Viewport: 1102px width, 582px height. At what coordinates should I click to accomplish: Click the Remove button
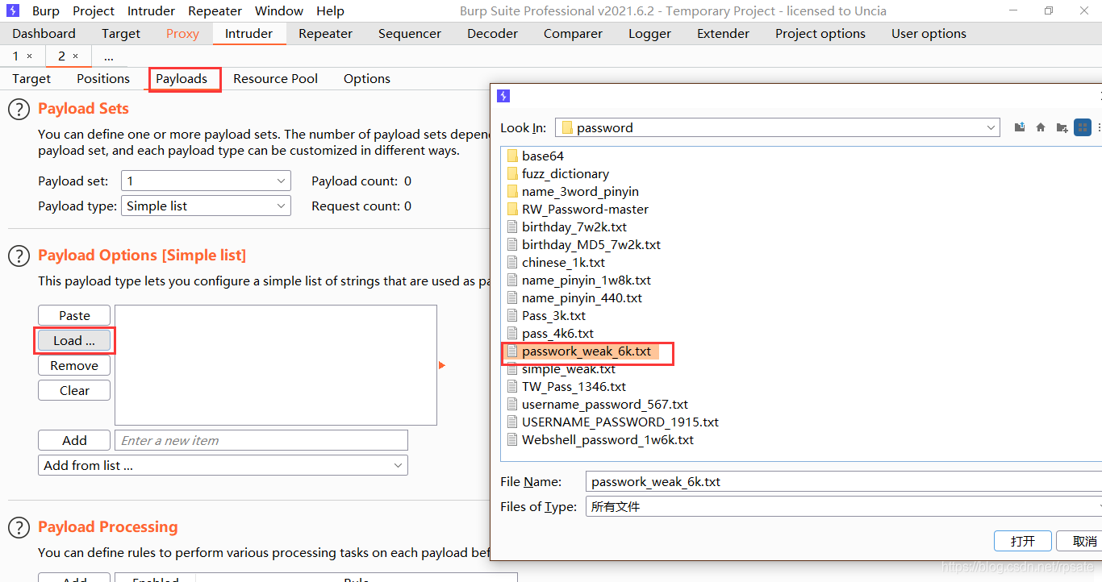point(74,365)
